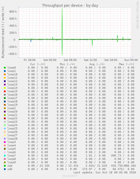Click the sdb blue legend swatch
The width and height of the screenshot is (140, 179).
(x=5, y=169)
